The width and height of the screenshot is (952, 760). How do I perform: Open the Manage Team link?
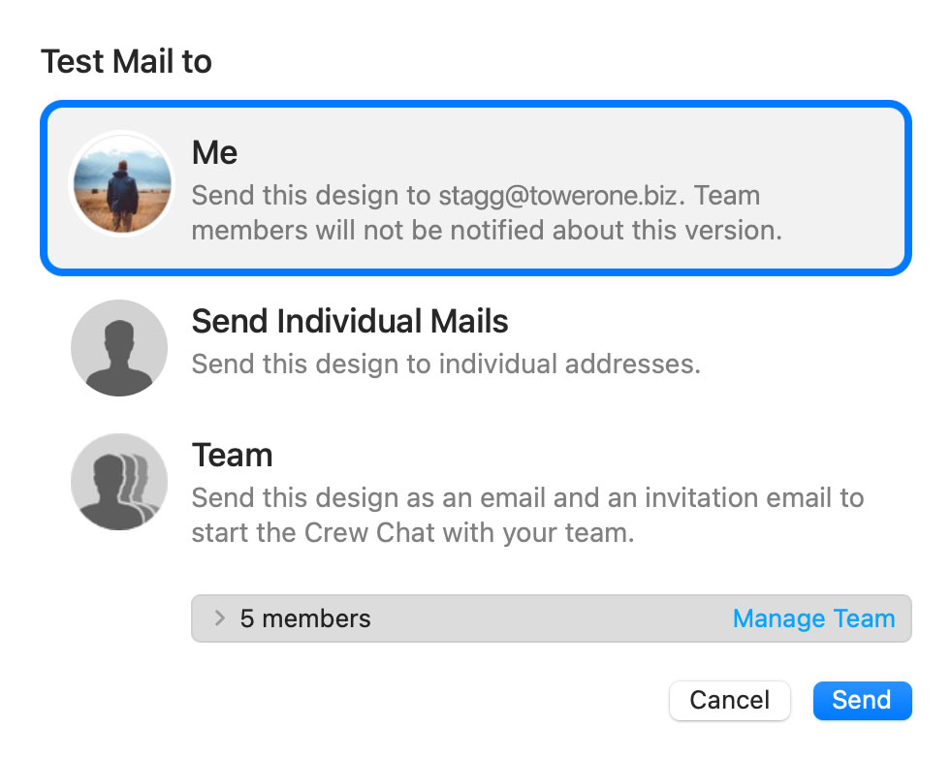click(x=813, y=618)
